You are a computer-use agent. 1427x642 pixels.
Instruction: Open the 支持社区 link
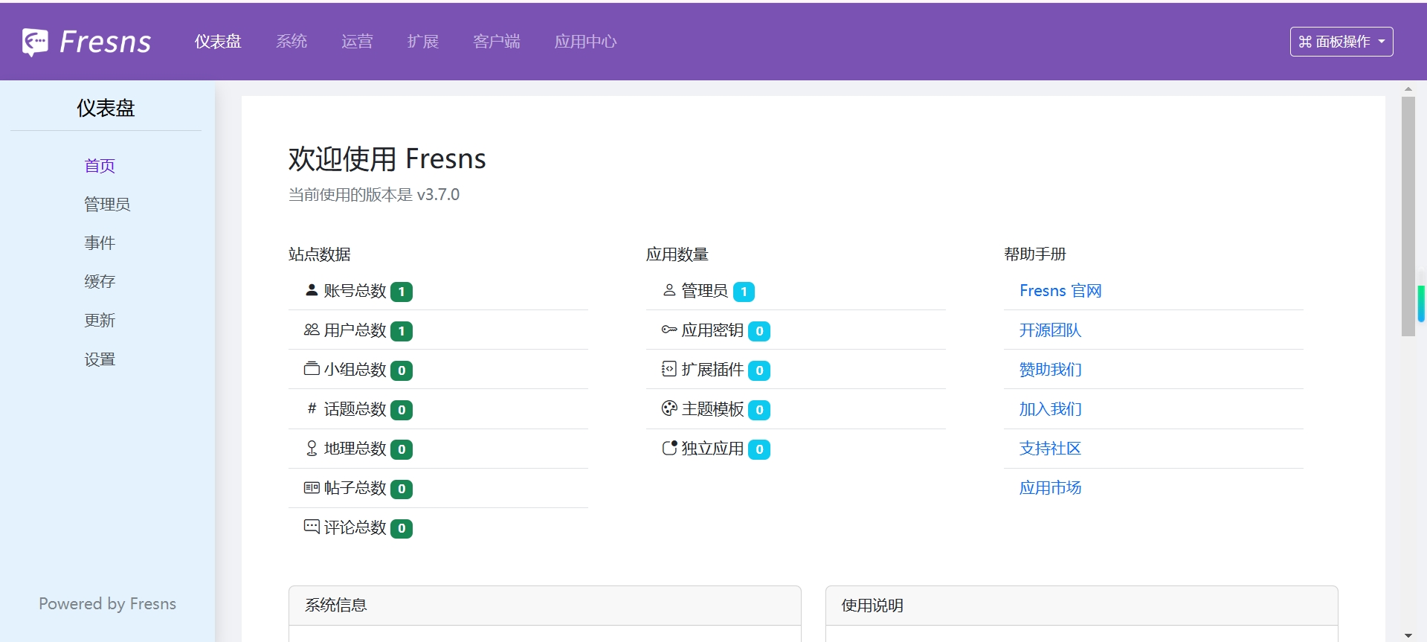click(1050, 449)
